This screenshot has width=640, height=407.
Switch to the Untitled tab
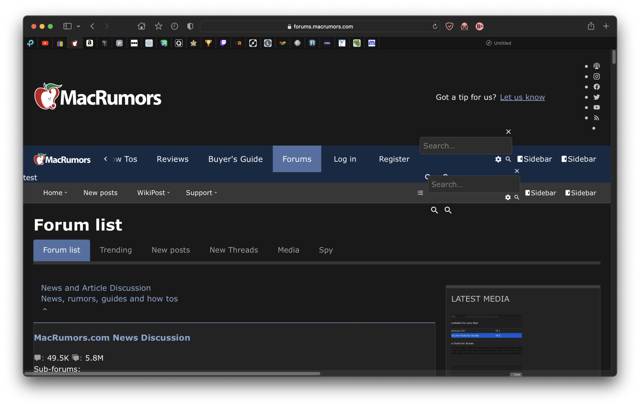point(498,43)
